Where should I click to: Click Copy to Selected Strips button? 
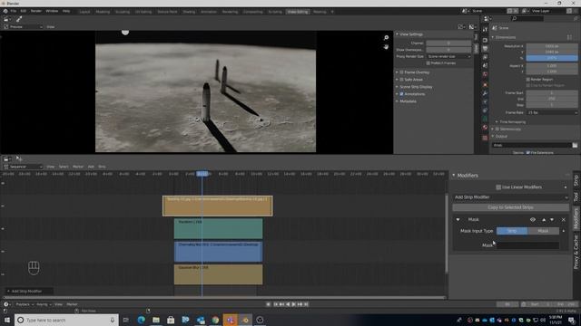point(510,207)
